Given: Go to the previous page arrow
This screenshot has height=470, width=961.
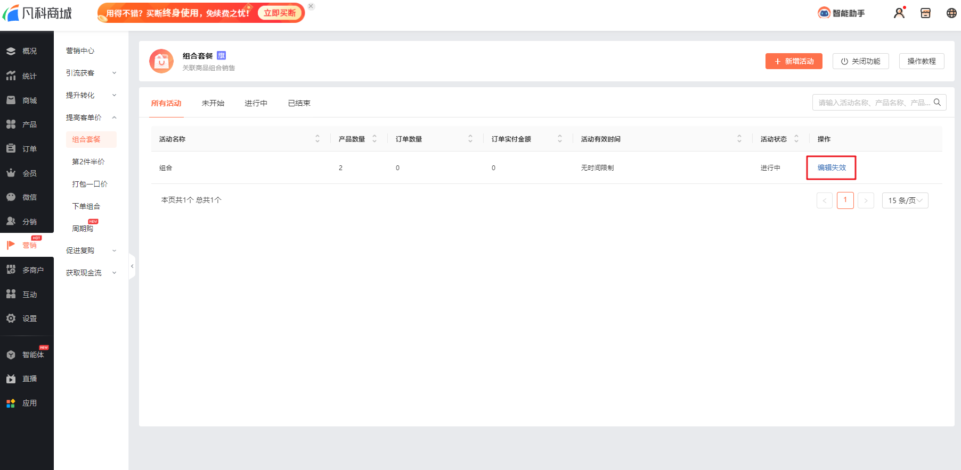Looking at the screenshot, I should point(825,200).
